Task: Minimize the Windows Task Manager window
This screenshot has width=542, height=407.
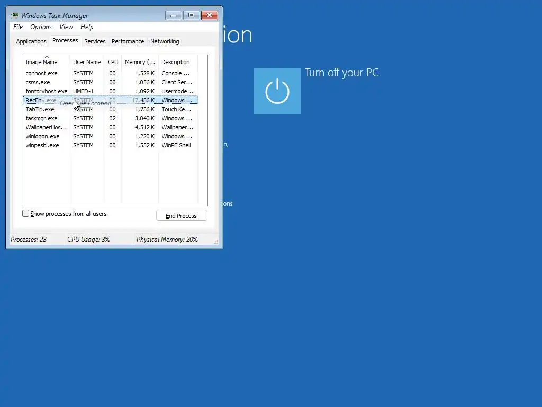Action: 174,15
